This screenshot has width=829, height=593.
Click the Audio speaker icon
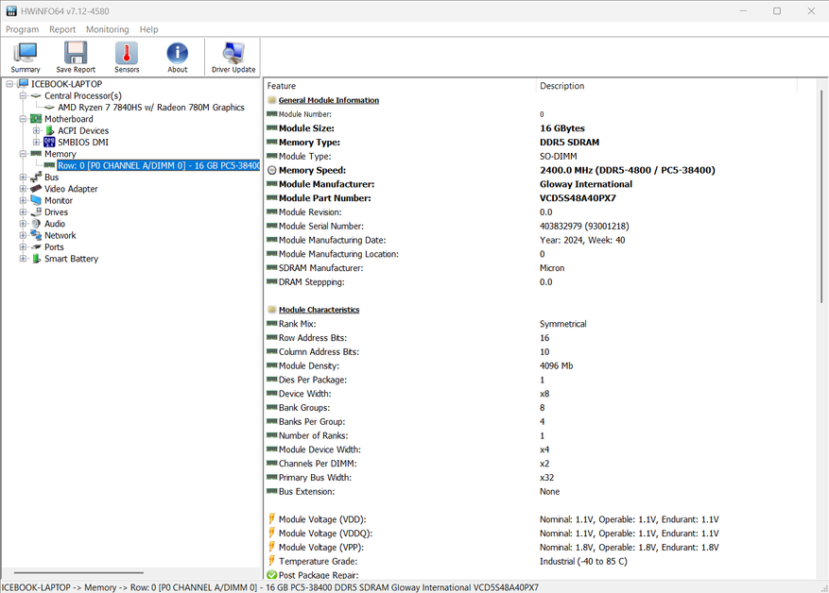[36, 224]
